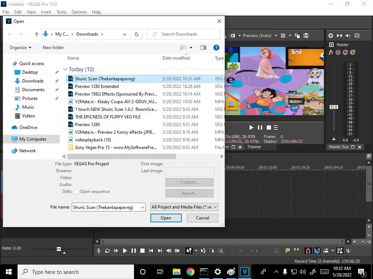Toggle Master fader channel lock icon
This screenshot has height=279, width=373.
click(334, 139)
